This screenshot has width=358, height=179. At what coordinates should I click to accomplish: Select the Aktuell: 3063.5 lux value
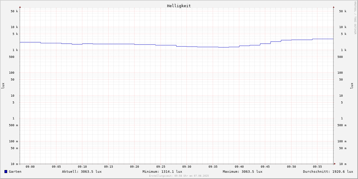point(82,172)
